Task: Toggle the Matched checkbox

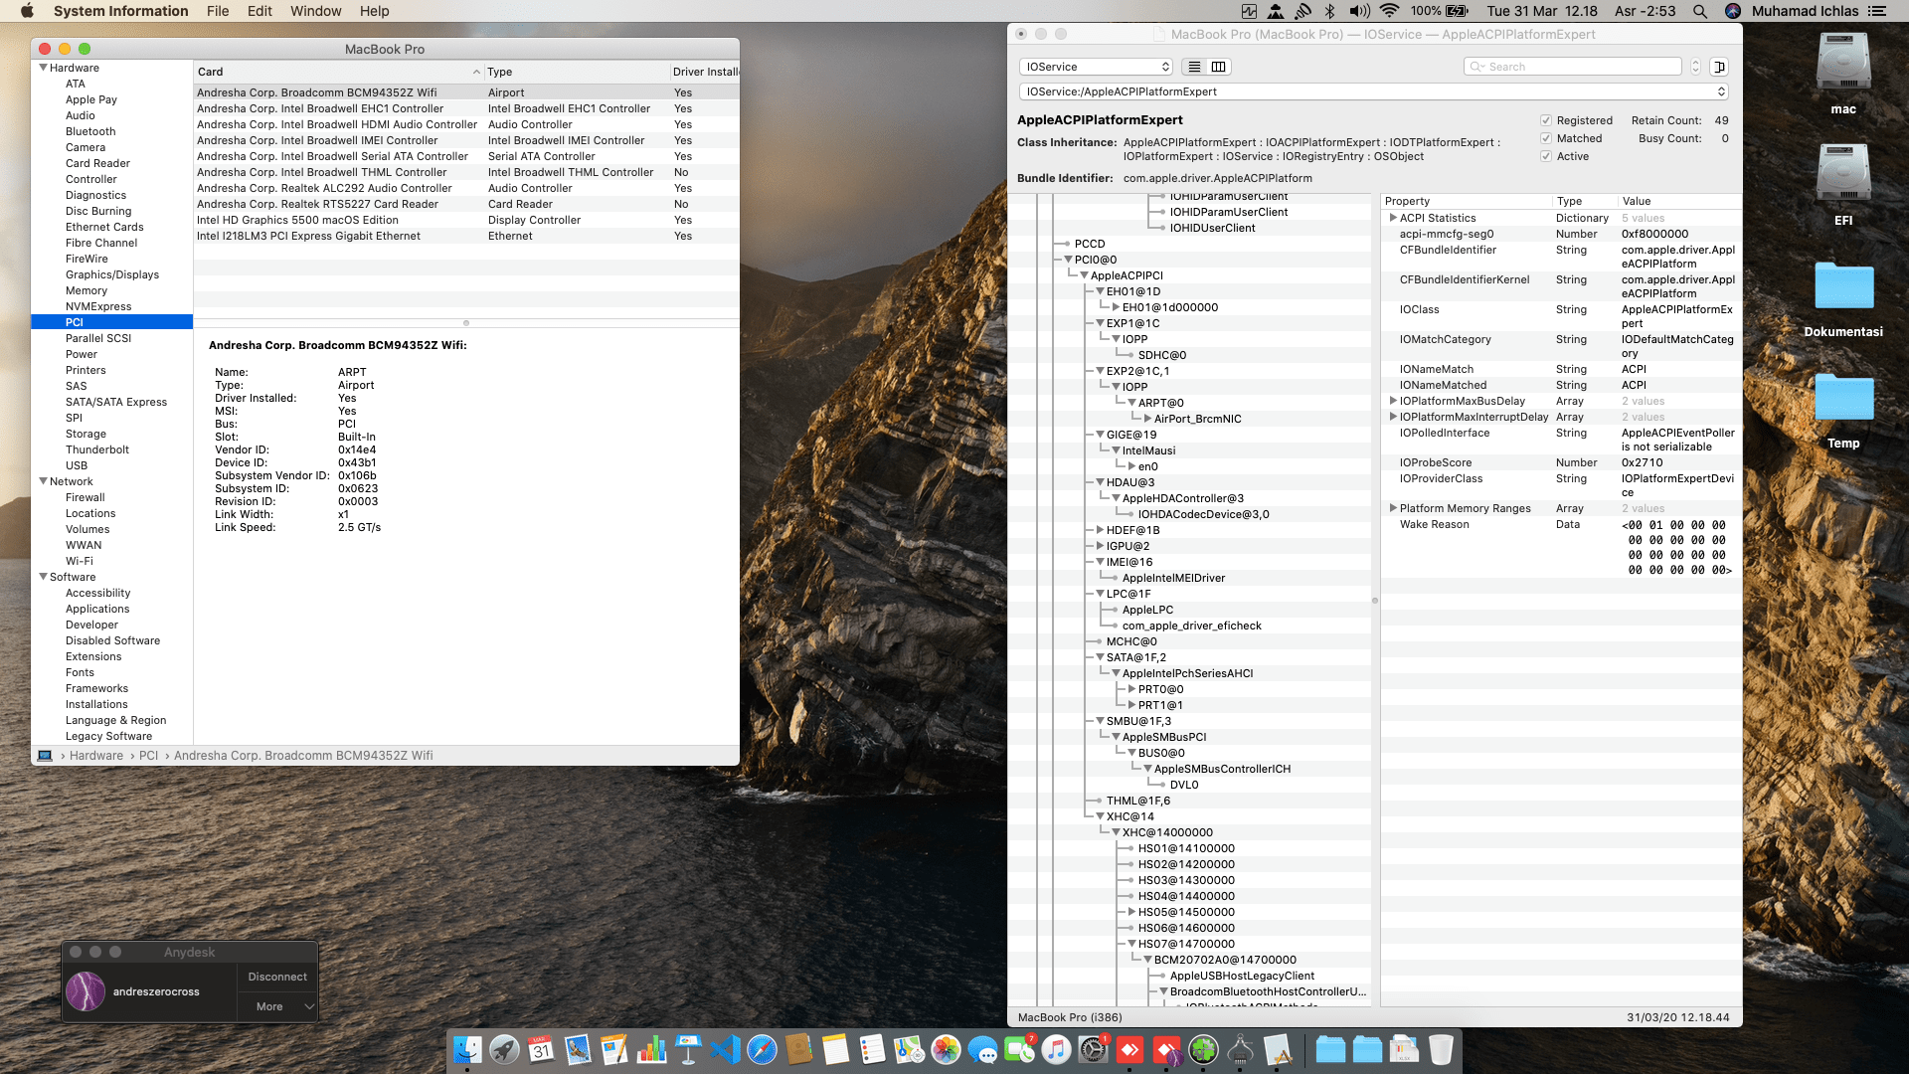Action: (1546, 138)
